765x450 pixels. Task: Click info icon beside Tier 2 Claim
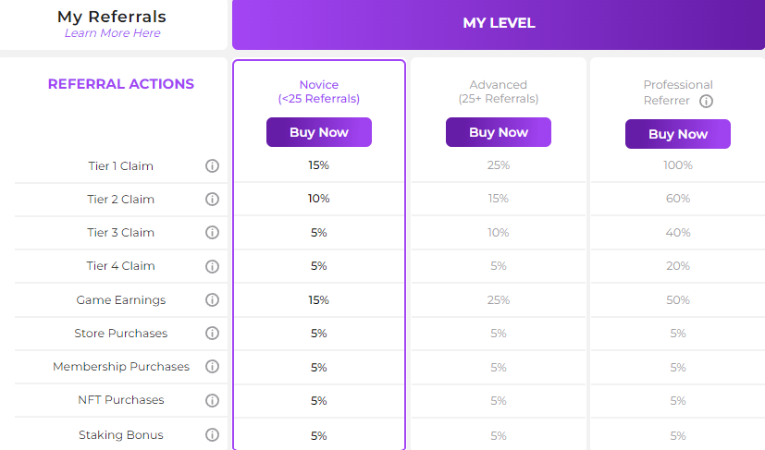pos(212,199)
